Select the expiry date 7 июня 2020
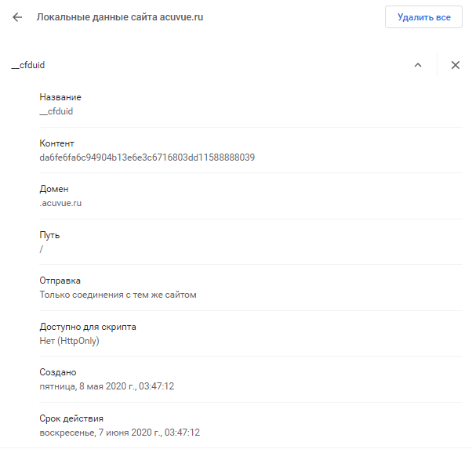This screenshot has height=449, width=472. click(120, 433)
